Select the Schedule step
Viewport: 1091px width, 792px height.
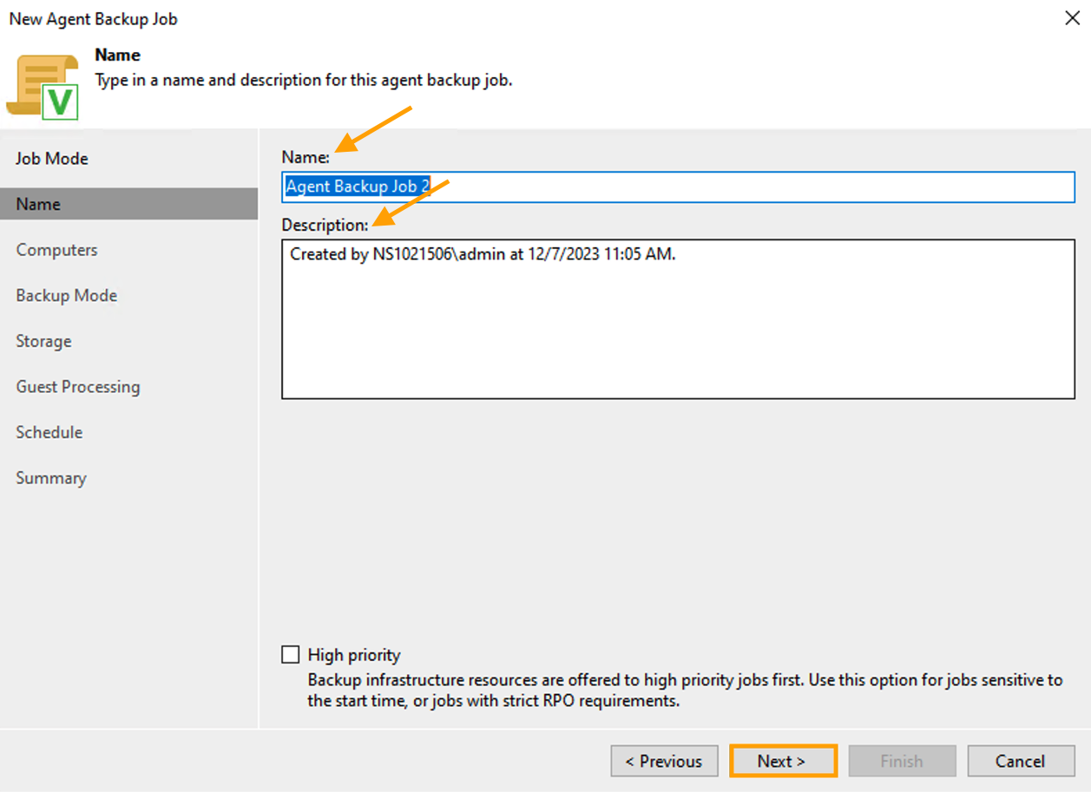point(49,432)
